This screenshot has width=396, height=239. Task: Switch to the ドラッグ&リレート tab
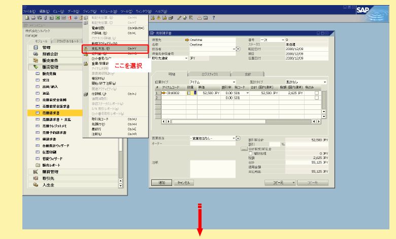67,41
